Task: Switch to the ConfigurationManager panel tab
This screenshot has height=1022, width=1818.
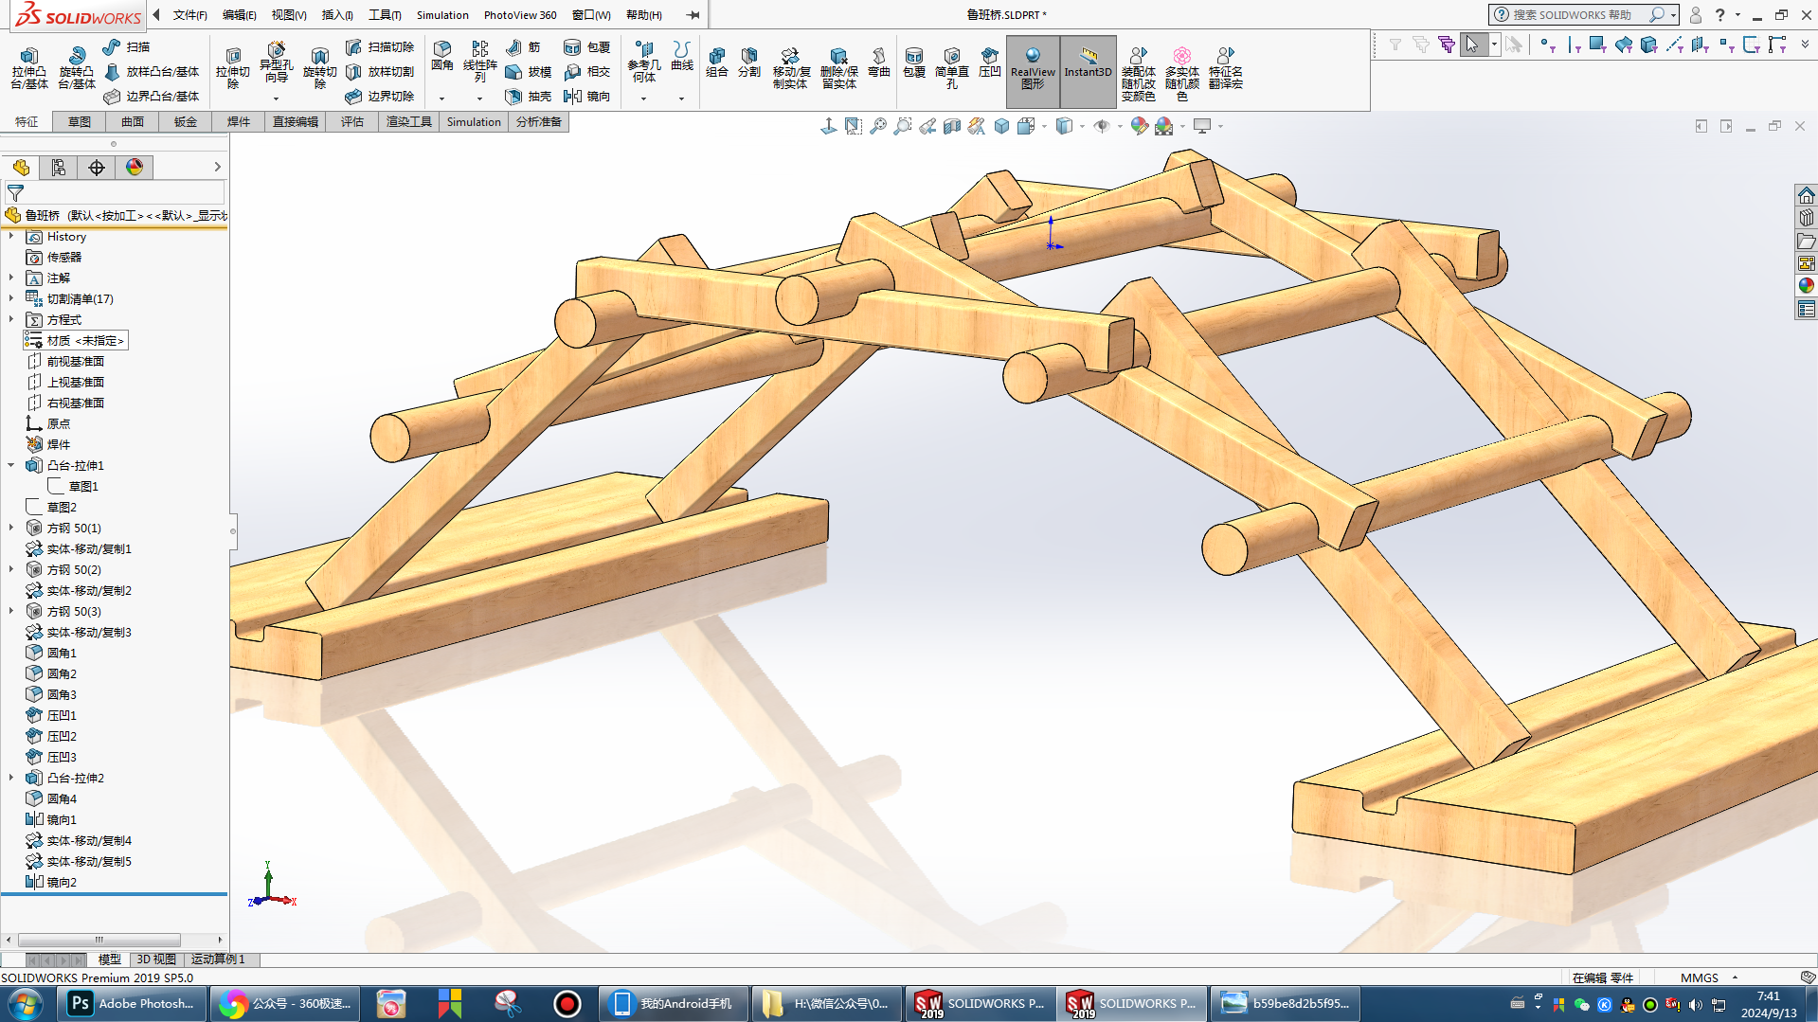Action: [96, 168]
